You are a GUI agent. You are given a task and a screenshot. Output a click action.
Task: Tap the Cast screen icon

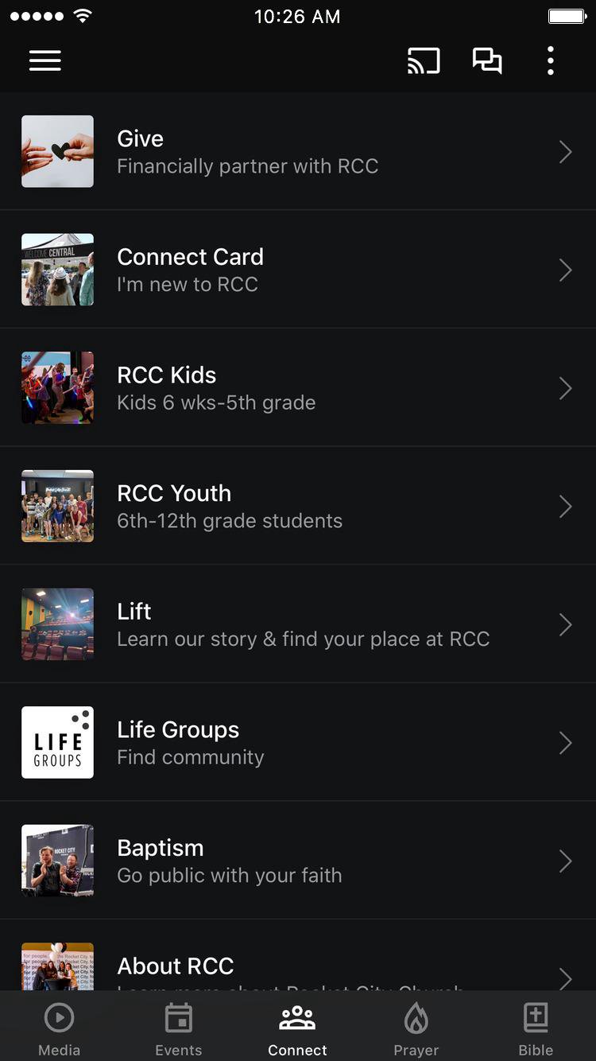(424, 61)
